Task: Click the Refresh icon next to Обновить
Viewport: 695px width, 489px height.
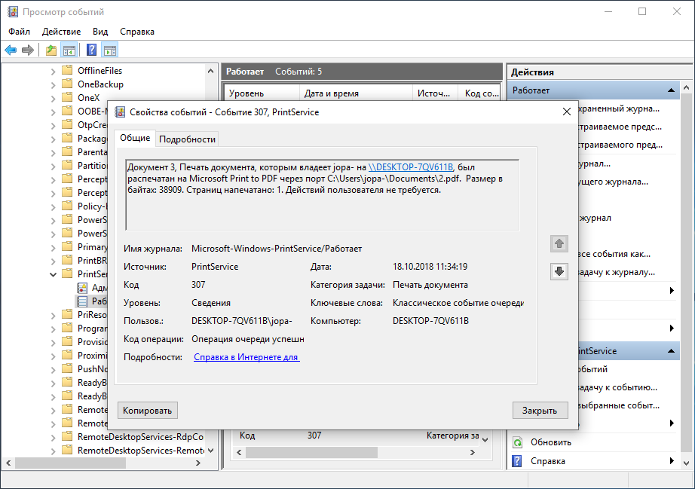Action: click(517, 442)
